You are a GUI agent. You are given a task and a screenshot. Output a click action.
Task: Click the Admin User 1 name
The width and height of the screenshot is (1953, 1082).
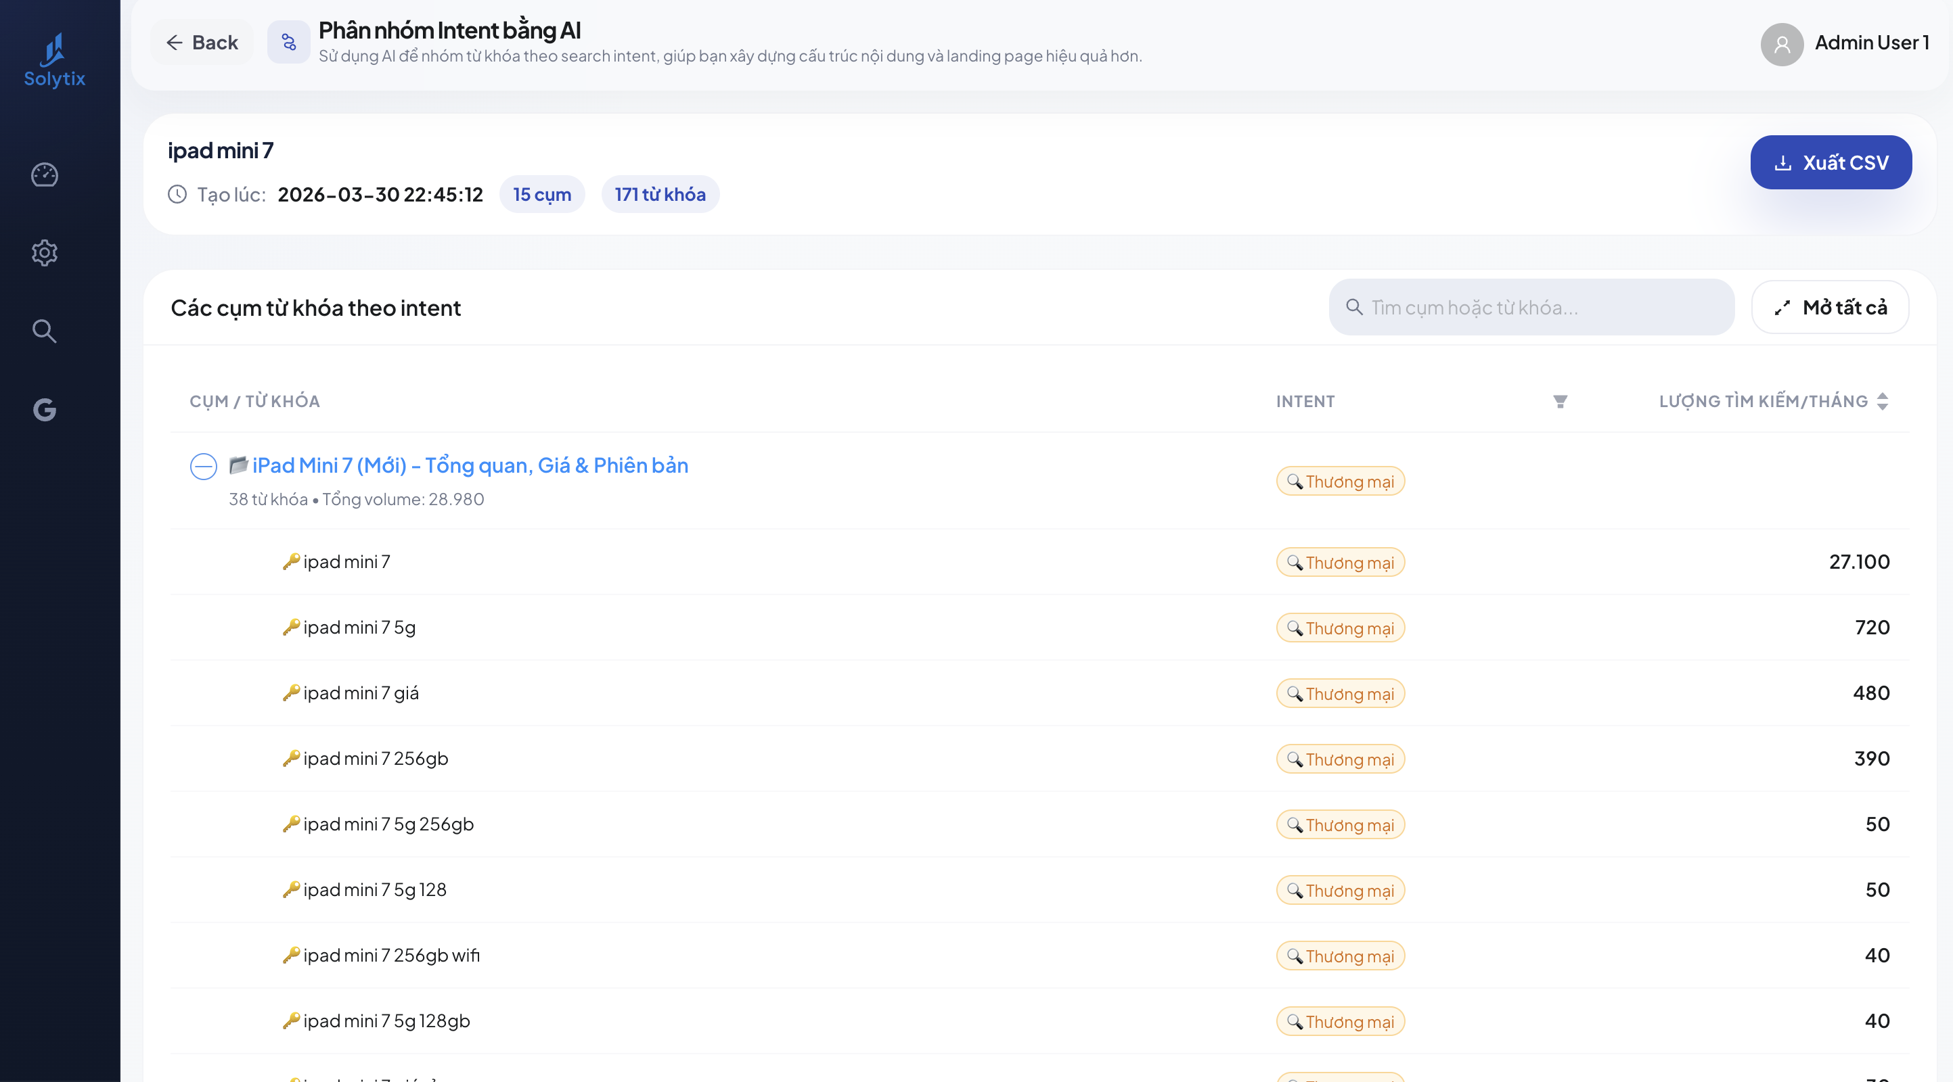coord(1872,43)
